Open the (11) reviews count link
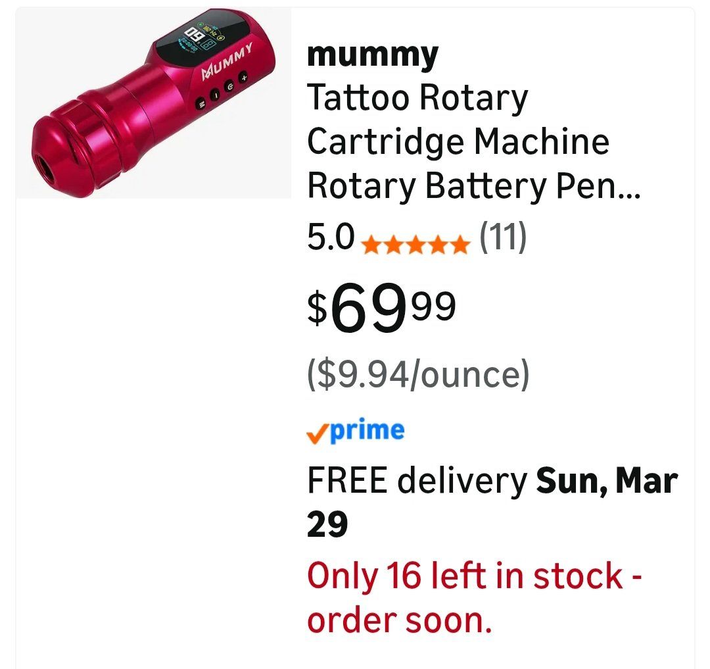Viewport: 710px width, 669px height. (x=503, y=237)
